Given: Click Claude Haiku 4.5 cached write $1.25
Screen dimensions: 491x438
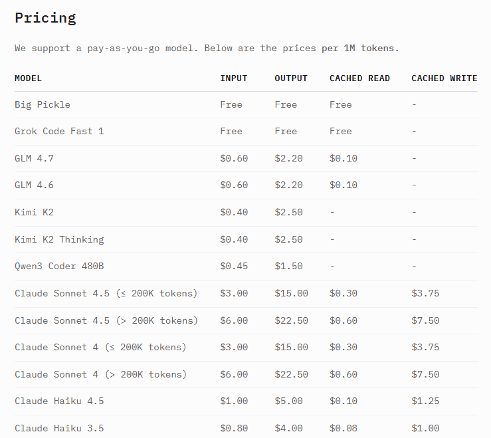Looking at the screenshot, I should 425,401.
